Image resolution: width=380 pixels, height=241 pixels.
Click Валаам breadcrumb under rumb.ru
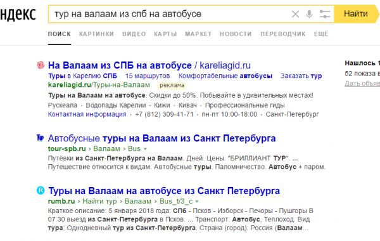pos(138,201)
